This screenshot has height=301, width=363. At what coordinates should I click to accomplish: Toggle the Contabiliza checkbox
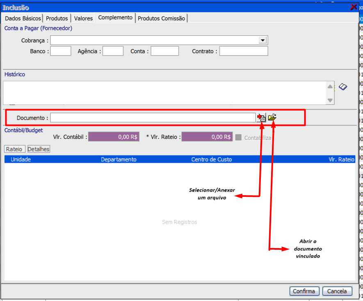[x=238, y=137]
